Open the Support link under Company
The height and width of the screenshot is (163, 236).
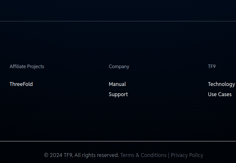click(118, 94)
